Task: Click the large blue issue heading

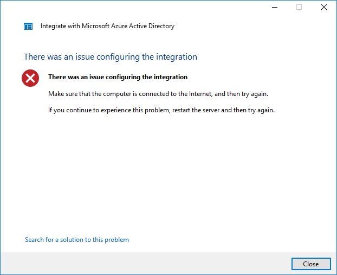Action: tap(111, 57)
